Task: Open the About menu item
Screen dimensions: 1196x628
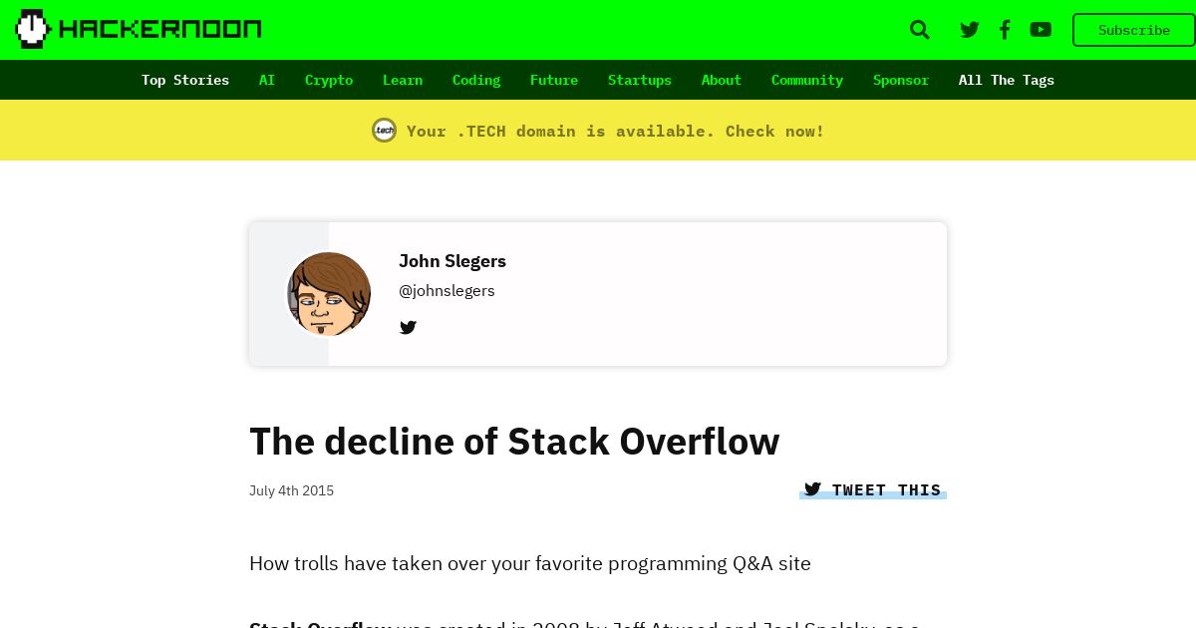Action: [x=722, y=80]
